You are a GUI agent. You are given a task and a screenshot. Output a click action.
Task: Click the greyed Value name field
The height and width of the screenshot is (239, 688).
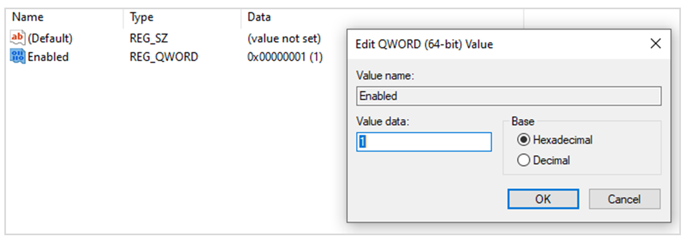point(508,96)
